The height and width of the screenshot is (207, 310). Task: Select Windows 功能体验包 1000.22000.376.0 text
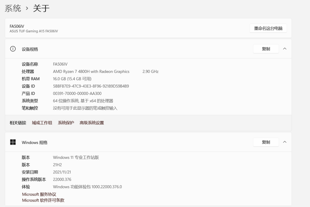click(87, 187)
